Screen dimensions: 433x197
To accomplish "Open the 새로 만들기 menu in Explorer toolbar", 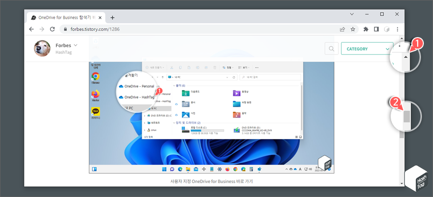I will [x=154, y=67].
